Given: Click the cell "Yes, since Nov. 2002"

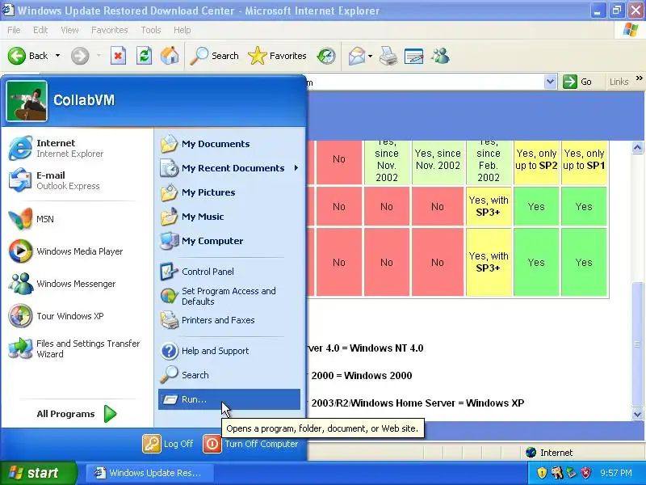Looking at the screenshot, I should point(438,162).
